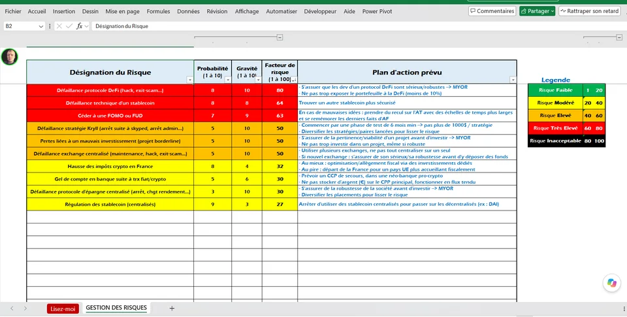627x317 pixels.
Task: Click the formula bar text Désignation du Risque
Action: pos(121,26)
